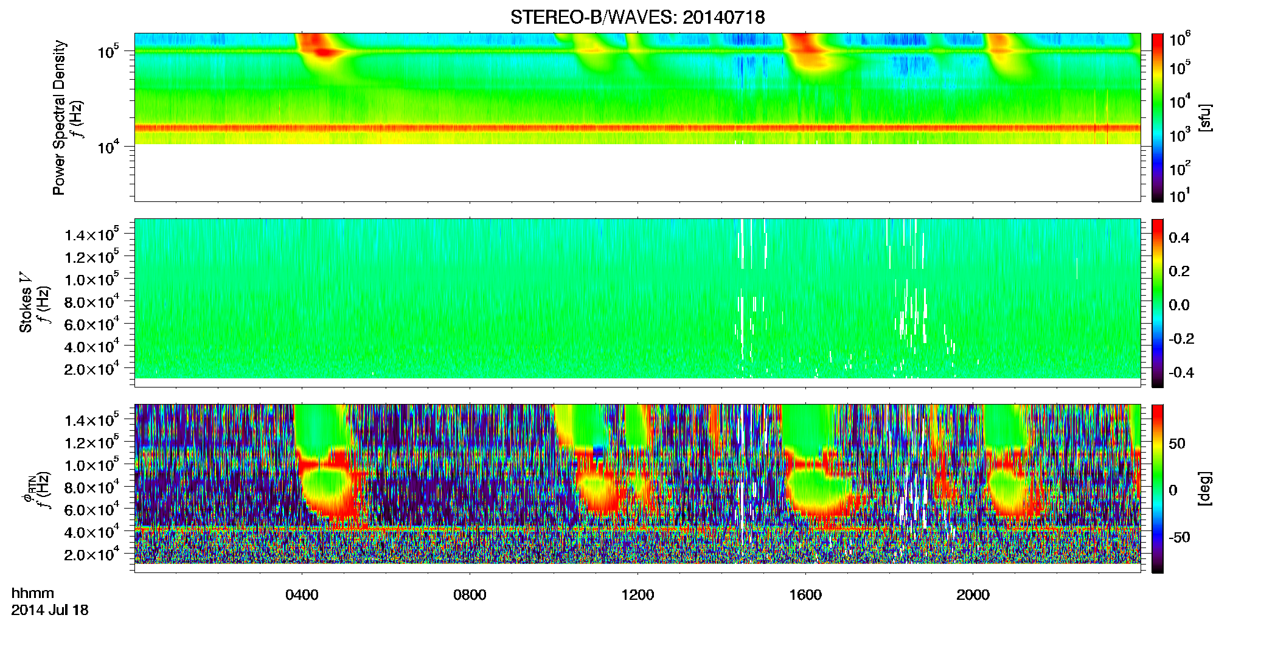The image size is (1275, 657).
Task: Click the 1200 time axis label
Action: 637,595
